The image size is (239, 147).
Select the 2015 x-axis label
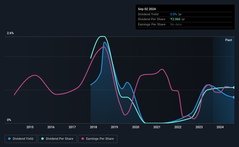(30, 127)
